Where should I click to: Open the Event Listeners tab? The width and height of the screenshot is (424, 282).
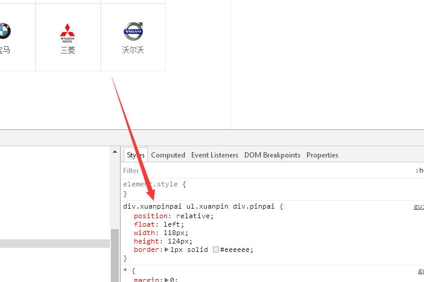click(x=215, y=155)
